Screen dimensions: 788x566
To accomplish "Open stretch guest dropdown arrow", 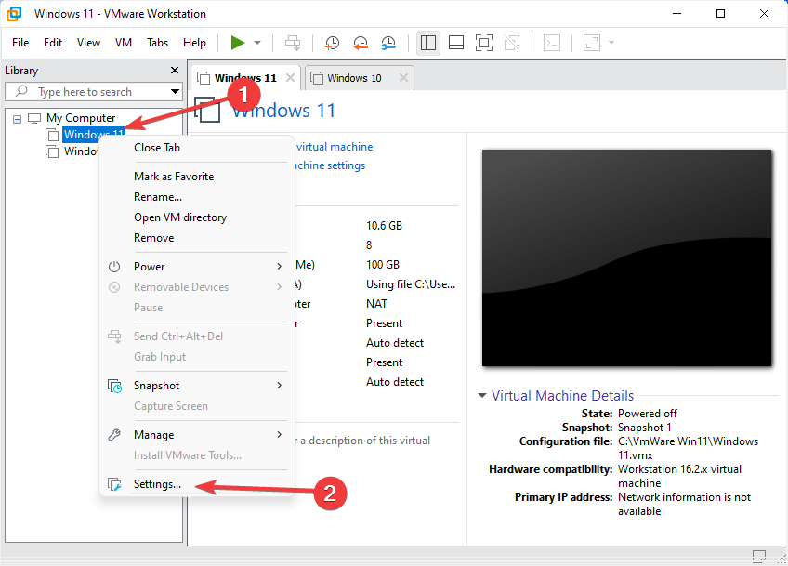I will 611,43.
